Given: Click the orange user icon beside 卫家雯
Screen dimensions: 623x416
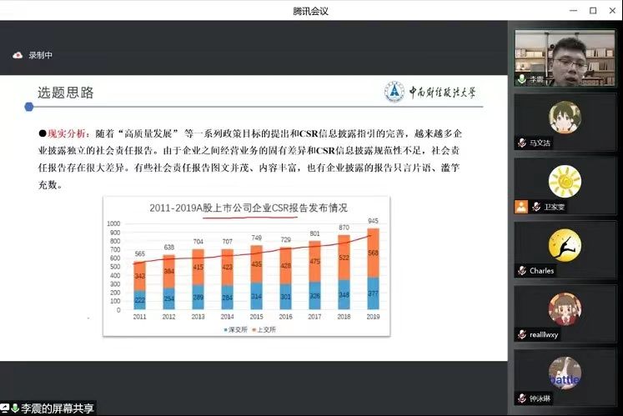Looking at the screenshot, I should click(x=520, y=207).
